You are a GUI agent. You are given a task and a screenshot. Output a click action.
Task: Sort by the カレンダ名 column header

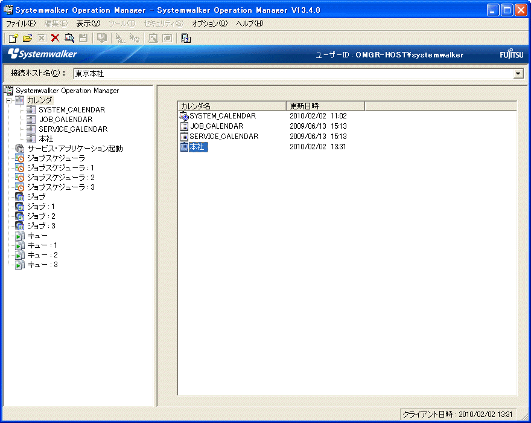click(x=232, y=106)
